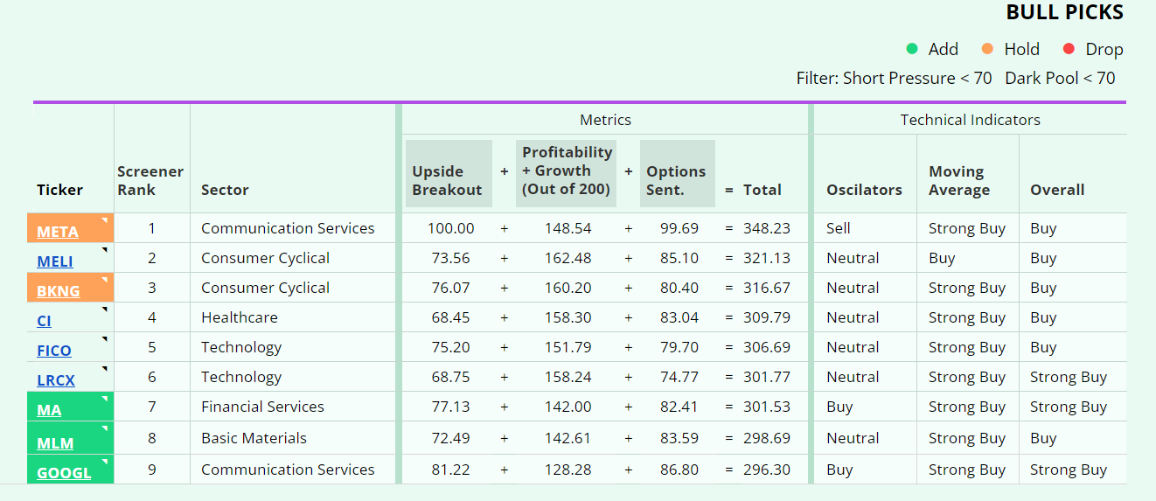Select MA's total value 301.53
Screen dimensions: 1156x501
767,407
